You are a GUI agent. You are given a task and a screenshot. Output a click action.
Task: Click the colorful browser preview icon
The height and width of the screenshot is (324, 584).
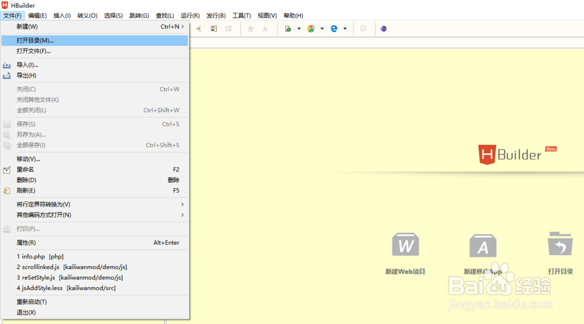tap(311, 29)
